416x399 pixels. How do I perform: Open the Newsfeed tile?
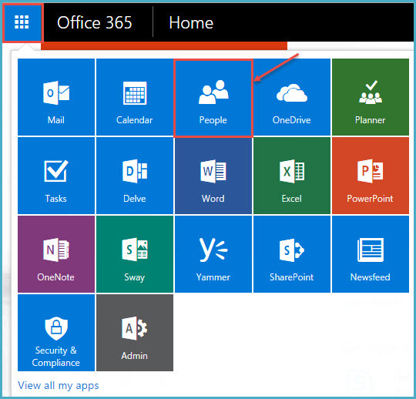point(371,254)
